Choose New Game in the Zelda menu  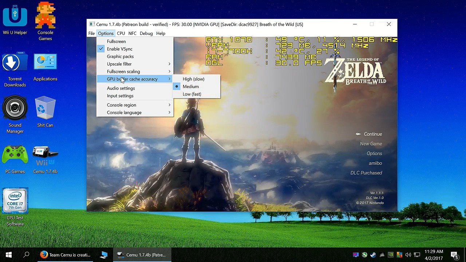[x=371, y=144]
